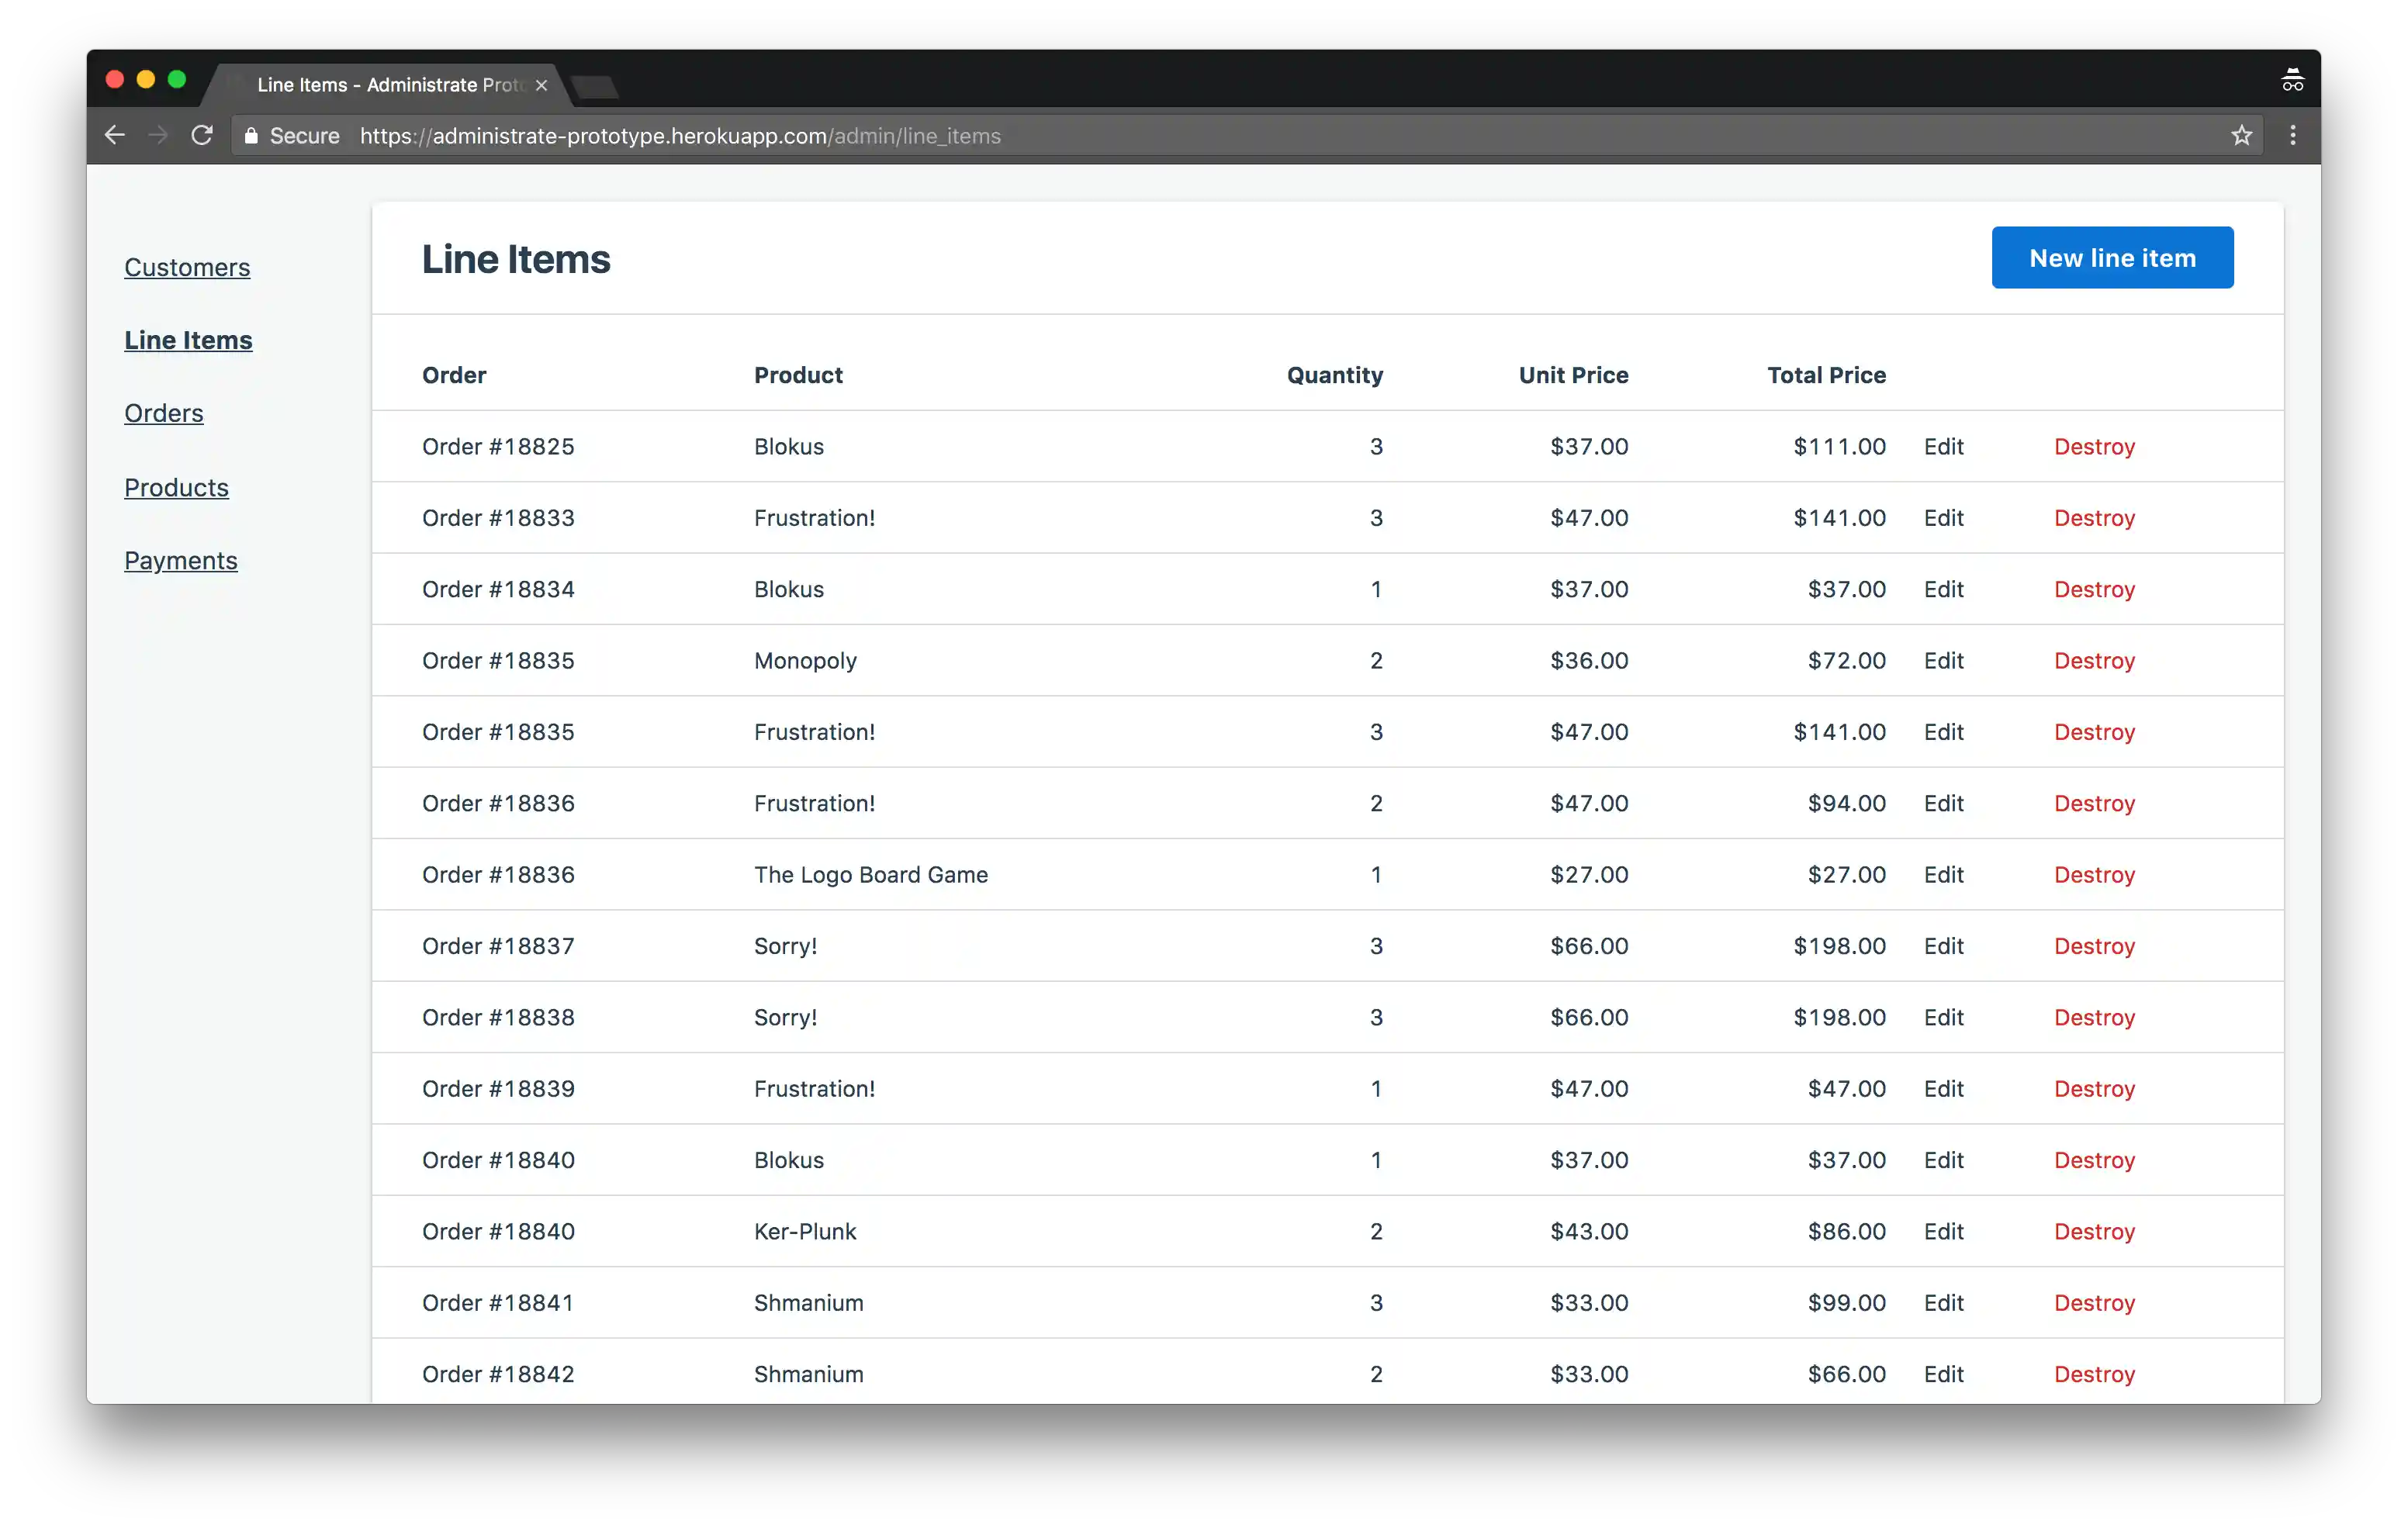
Task: Select the Line Items browser tab
Action: pos(388,85)
